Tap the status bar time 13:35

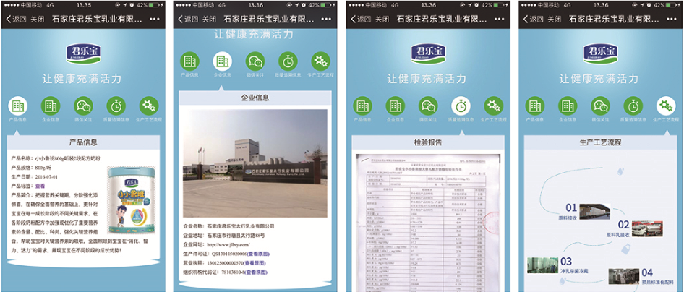(84, 5)
